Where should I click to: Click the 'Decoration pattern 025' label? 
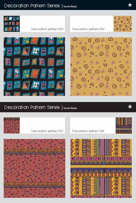pos(47,29)
